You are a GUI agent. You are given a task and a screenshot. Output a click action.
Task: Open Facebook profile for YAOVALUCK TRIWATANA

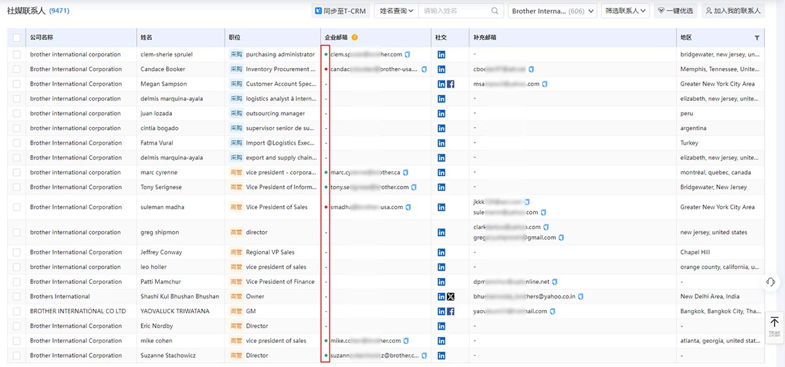451,311
